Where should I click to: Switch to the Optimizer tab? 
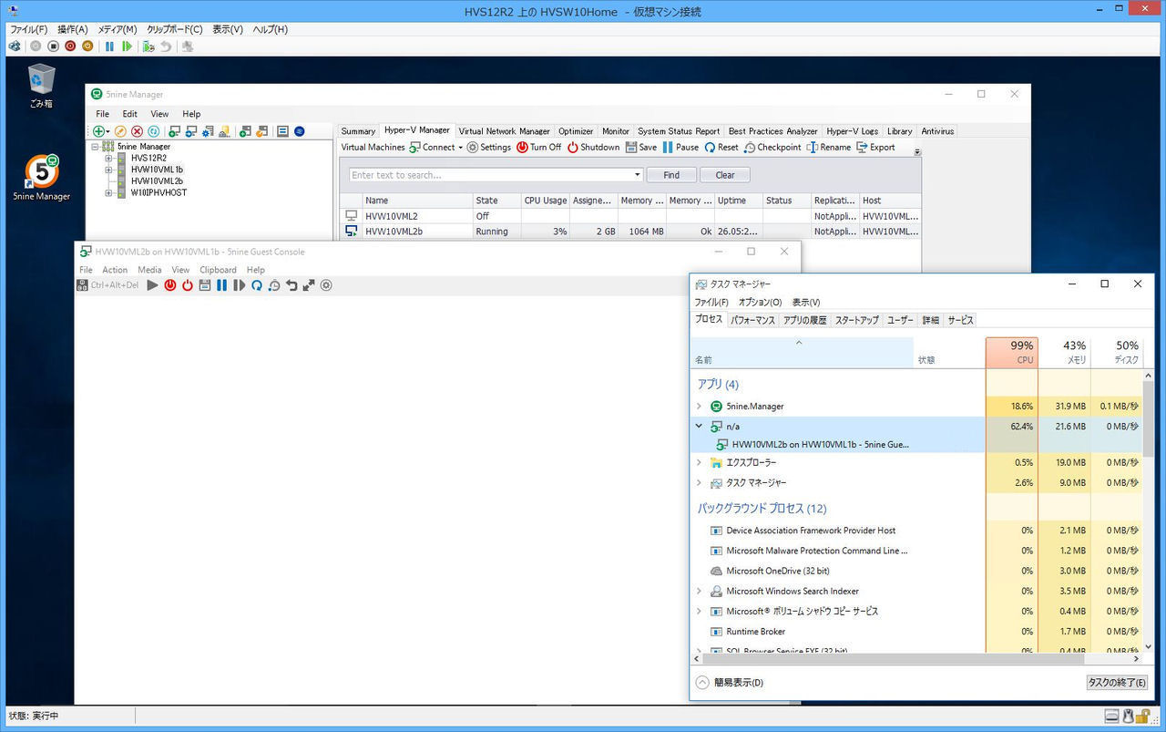pyautogui.click(x=576, y=131)
